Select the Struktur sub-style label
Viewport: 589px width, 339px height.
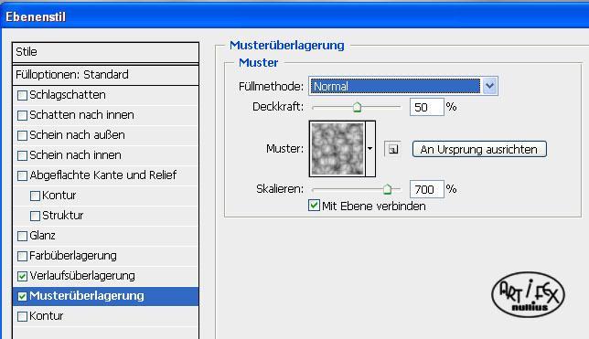63,216
